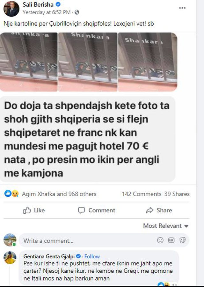This screenshot has height=287, width=204.
Task: View the 39 Shares list
Action: click(177, 194)
